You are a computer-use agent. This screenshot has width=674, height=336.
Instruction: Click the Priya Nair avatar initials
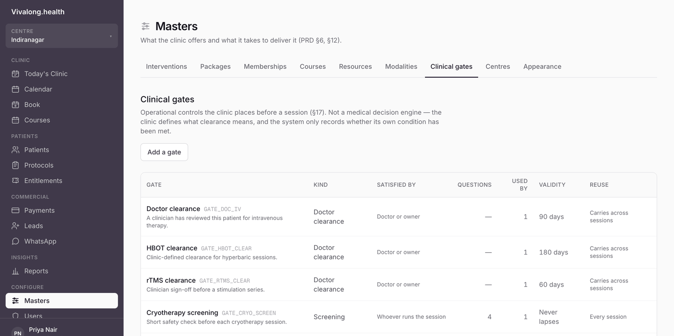[x=18, y=332]
